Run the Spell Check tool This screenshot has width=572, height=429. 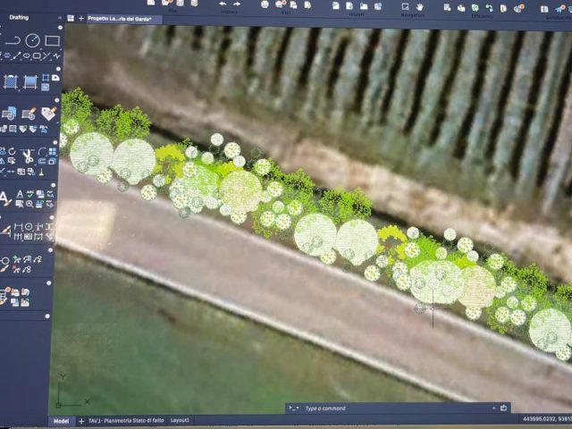(29, 195)
